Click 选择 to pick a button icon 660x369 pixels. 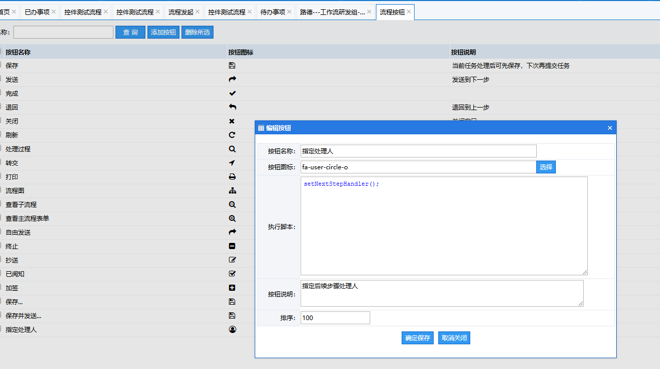(x=546, y=167)
